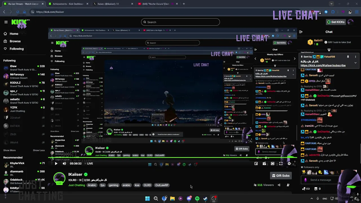Open moderator user icon beside share
Screen dimensions: 361x203
[x=288, y=185]
